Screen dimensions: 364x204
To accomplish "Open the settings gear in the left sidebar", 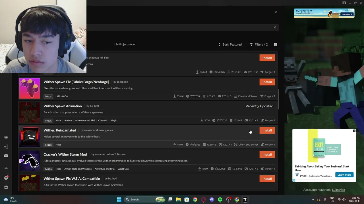I will click(6, 187).
